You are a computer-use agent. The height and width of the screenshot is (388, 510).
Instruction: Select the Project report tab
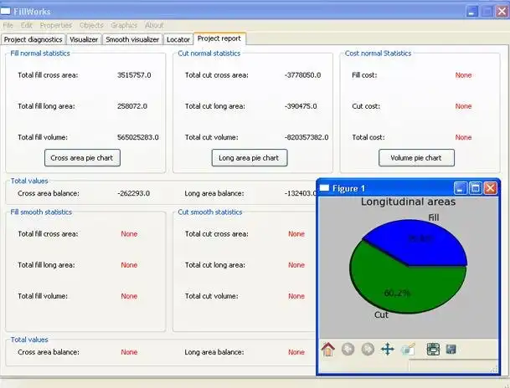point(219,38)
